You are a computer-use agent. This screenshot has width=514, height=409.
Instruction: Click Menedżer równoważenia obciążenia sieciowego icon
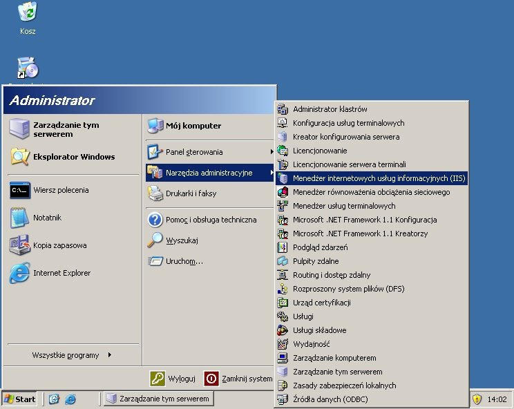pyautogui.click(x=283, y=192)
